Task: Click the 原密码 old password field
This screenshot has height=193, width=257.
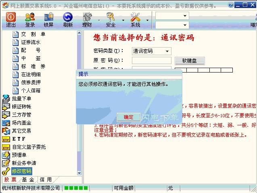Action: [x=152, y=60]
